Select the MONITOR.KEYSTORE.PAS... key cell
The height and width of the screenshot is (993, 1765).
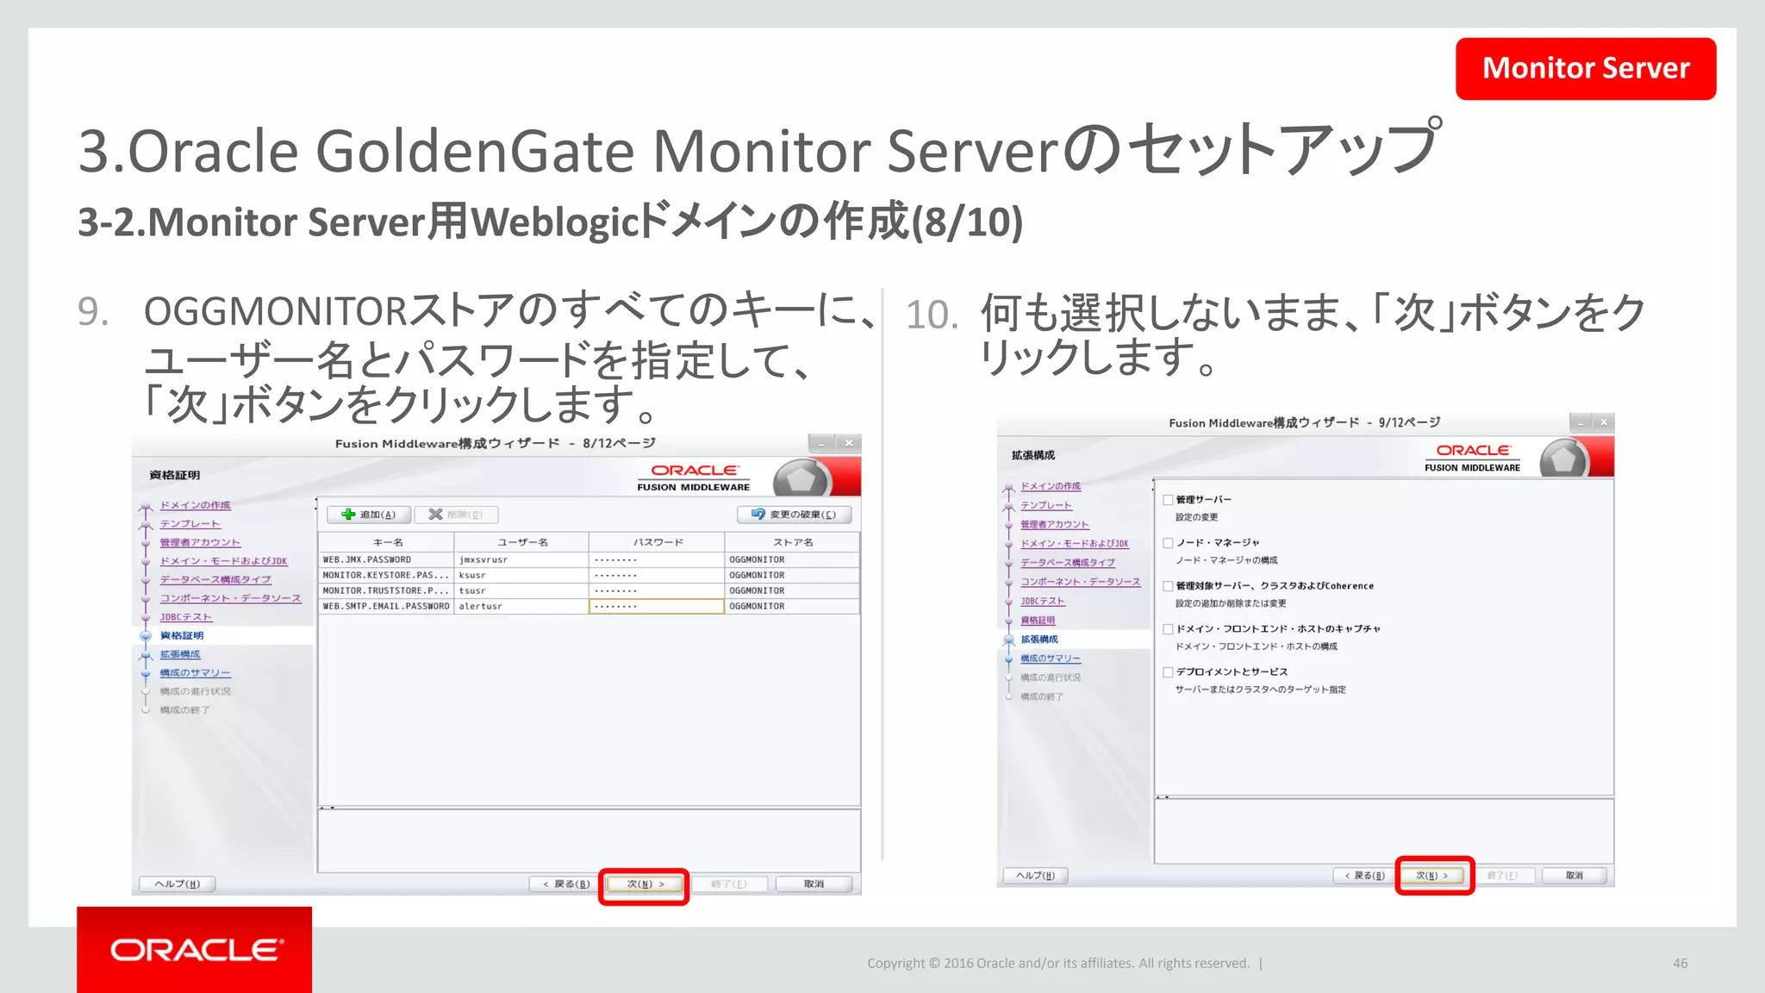[x=387, y=575]
